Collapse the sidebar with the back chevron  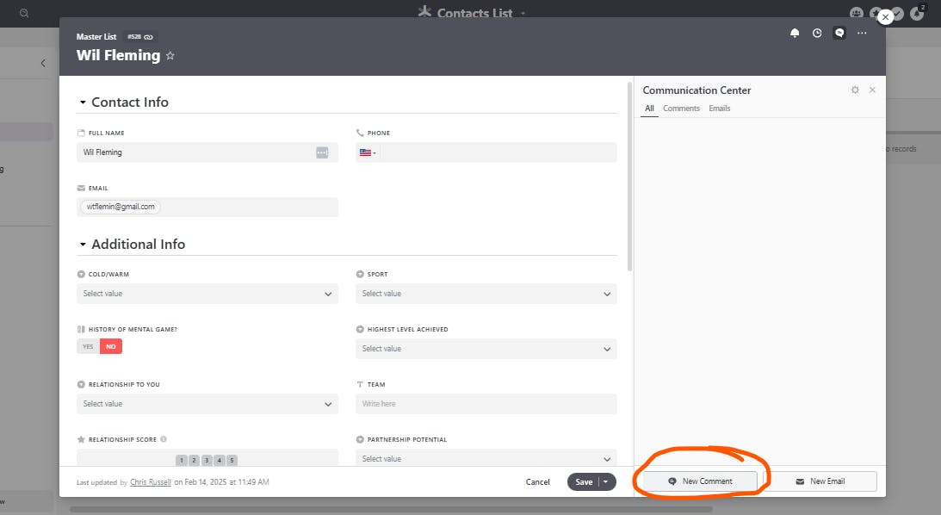43,63
